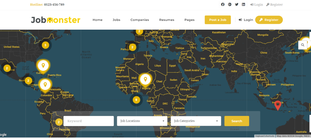
Task: Open the LinkedIn social icon
Action: 243,5
